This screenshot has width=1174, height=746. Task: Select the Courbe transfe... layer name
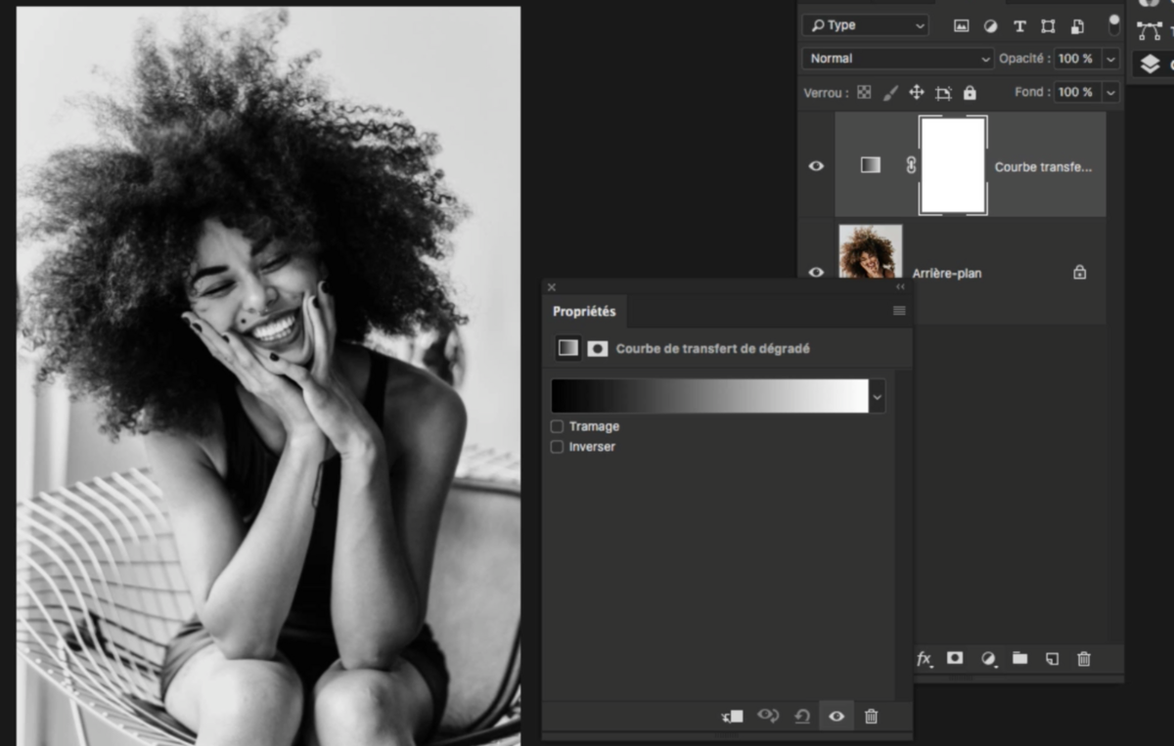coord(1043,167)
